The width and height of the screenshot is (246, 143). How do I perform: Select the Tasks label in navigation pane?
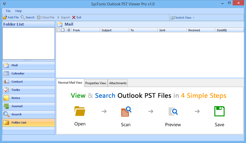(16, 90)
